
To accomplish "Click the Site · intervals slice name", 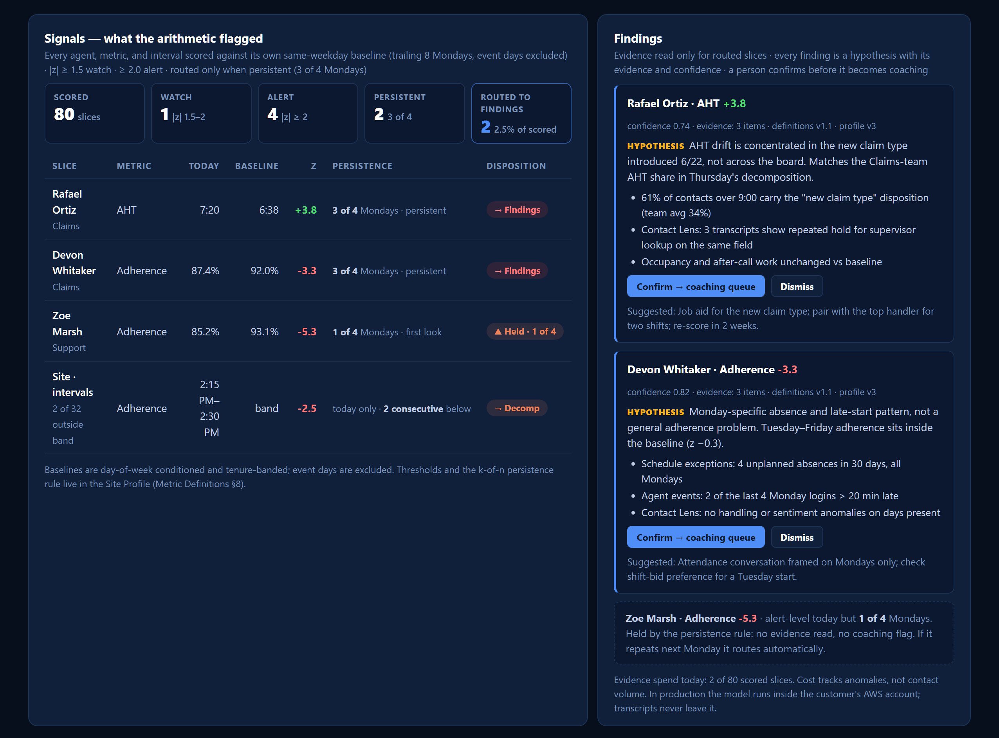I will [72, 384].
